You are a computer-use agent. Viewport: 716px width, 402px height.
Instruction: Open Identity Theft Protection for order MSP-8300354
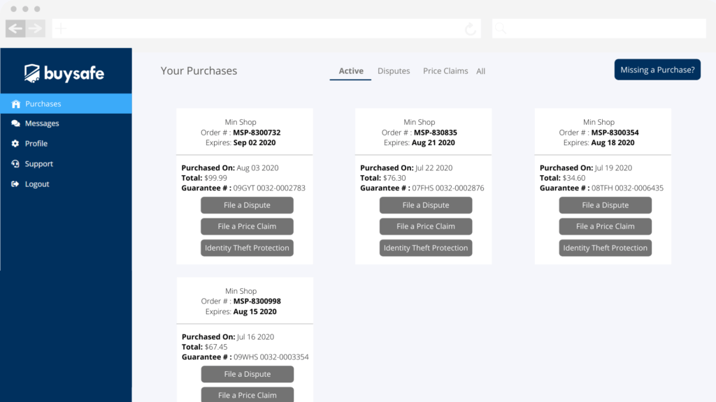605,248
